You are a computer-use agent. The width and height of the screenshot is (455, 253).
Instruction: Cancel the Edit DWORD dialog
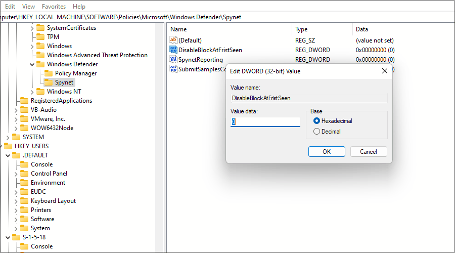point(368,152)
